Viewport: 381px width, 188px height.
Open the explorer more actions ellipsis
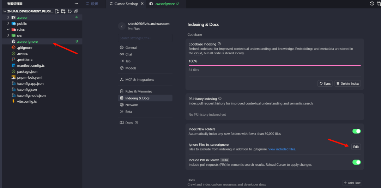pyautogui.click(x=76, y=4)
